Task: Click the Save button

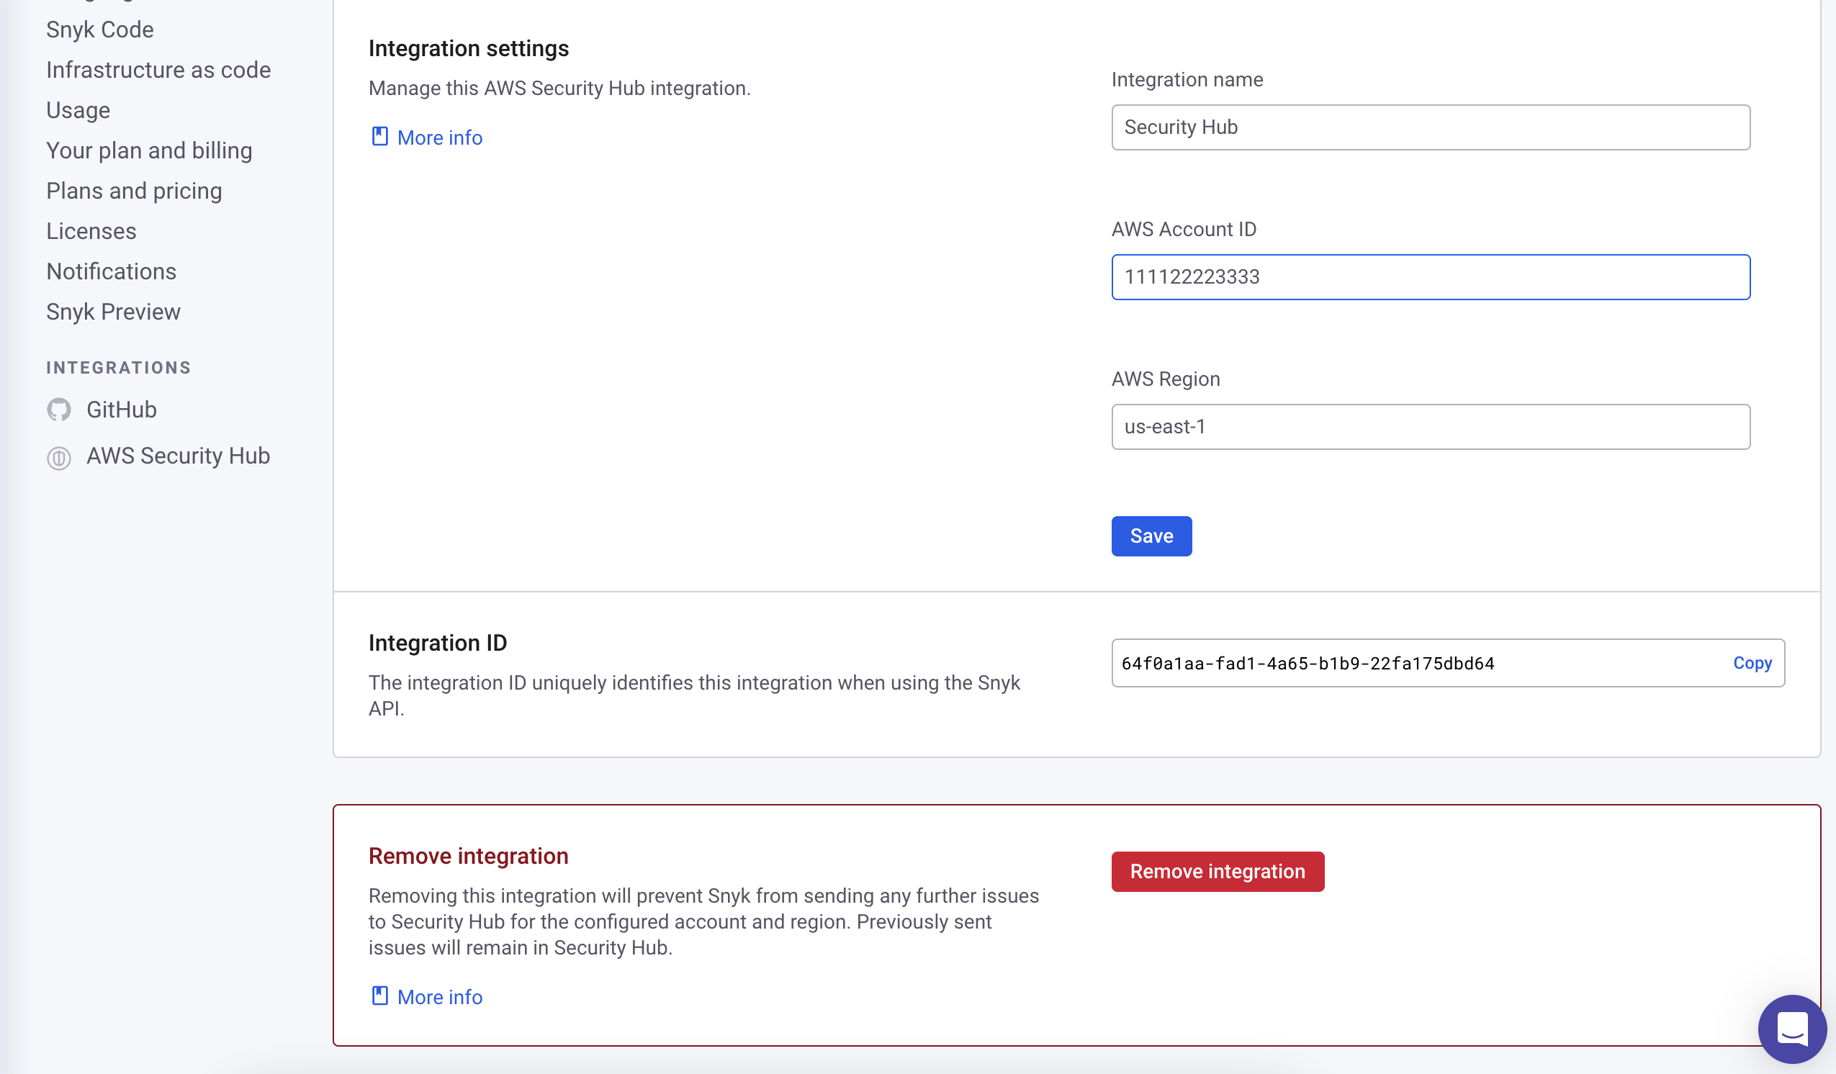Action: 1151,536
